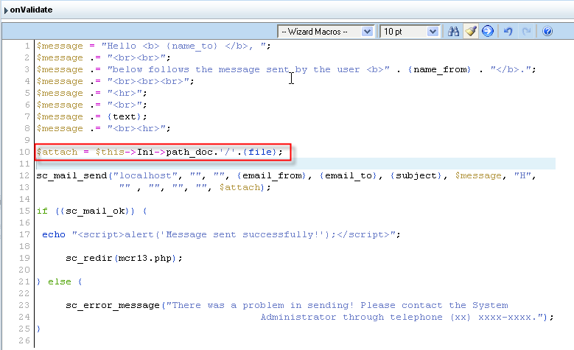Screen dimensions: 574x350
Task: Click the Undo arrow icon
Action: pyautogui.click(x=508, y=32)
